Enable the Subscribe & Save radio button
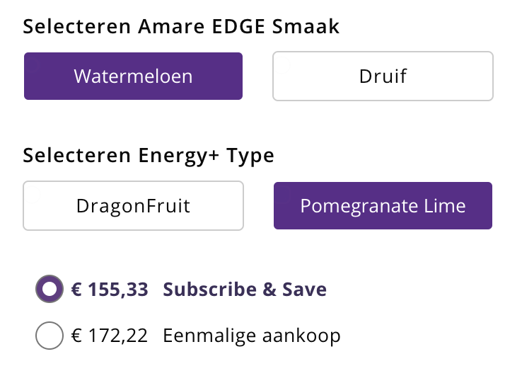 [x=49, y=290]
